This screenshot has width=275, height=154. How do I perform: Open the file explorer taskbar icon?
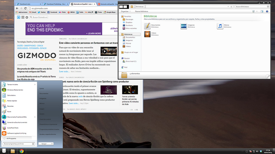click(13, 151)
